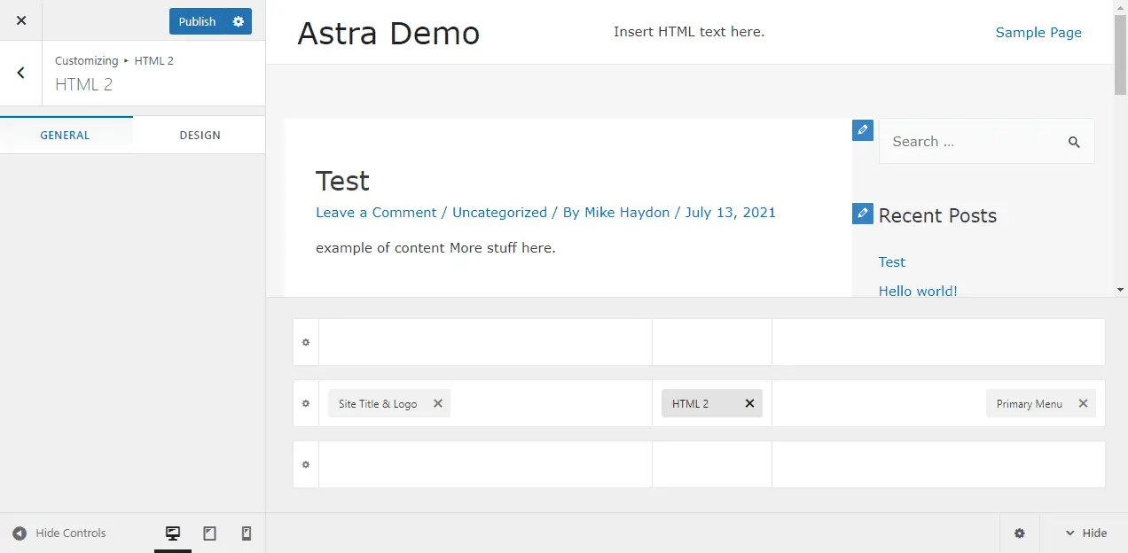Go back using the customizer back arrow
Image resolution: width=1128 pixels, height=553 pixels.
coord(20,74)
